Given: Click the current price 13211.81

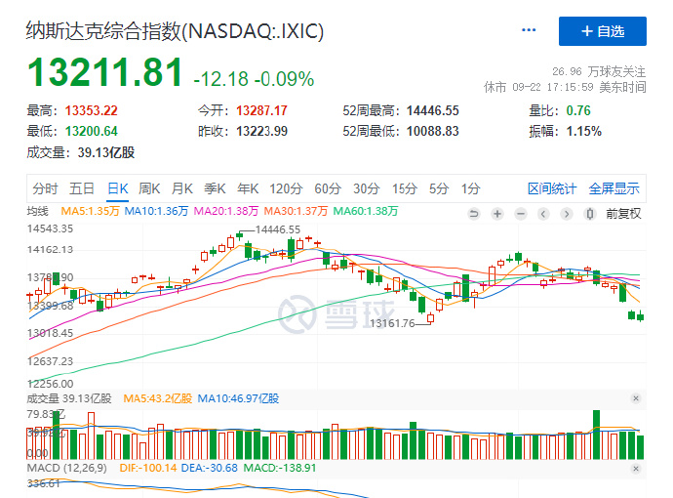Looking at the screenshot, I should click(105, 72).
